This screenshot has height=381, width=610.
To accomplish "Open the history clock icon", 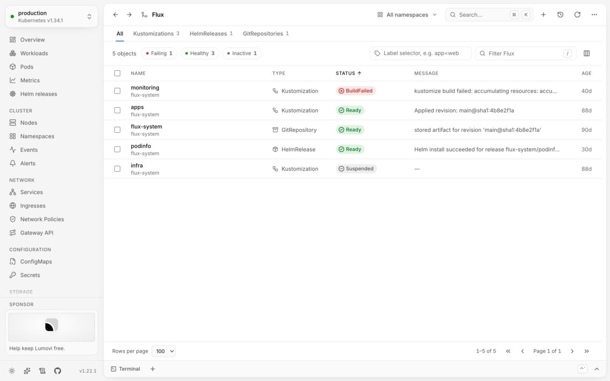I will click(560, 15).
